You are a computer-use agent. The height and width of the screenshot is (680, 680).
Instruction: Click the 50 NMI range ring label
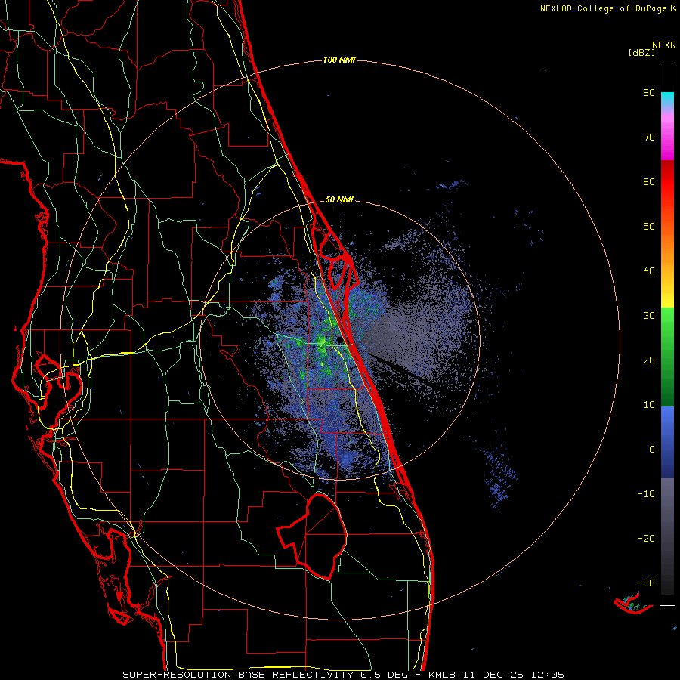pyautogui.click(x=339, y=200)
